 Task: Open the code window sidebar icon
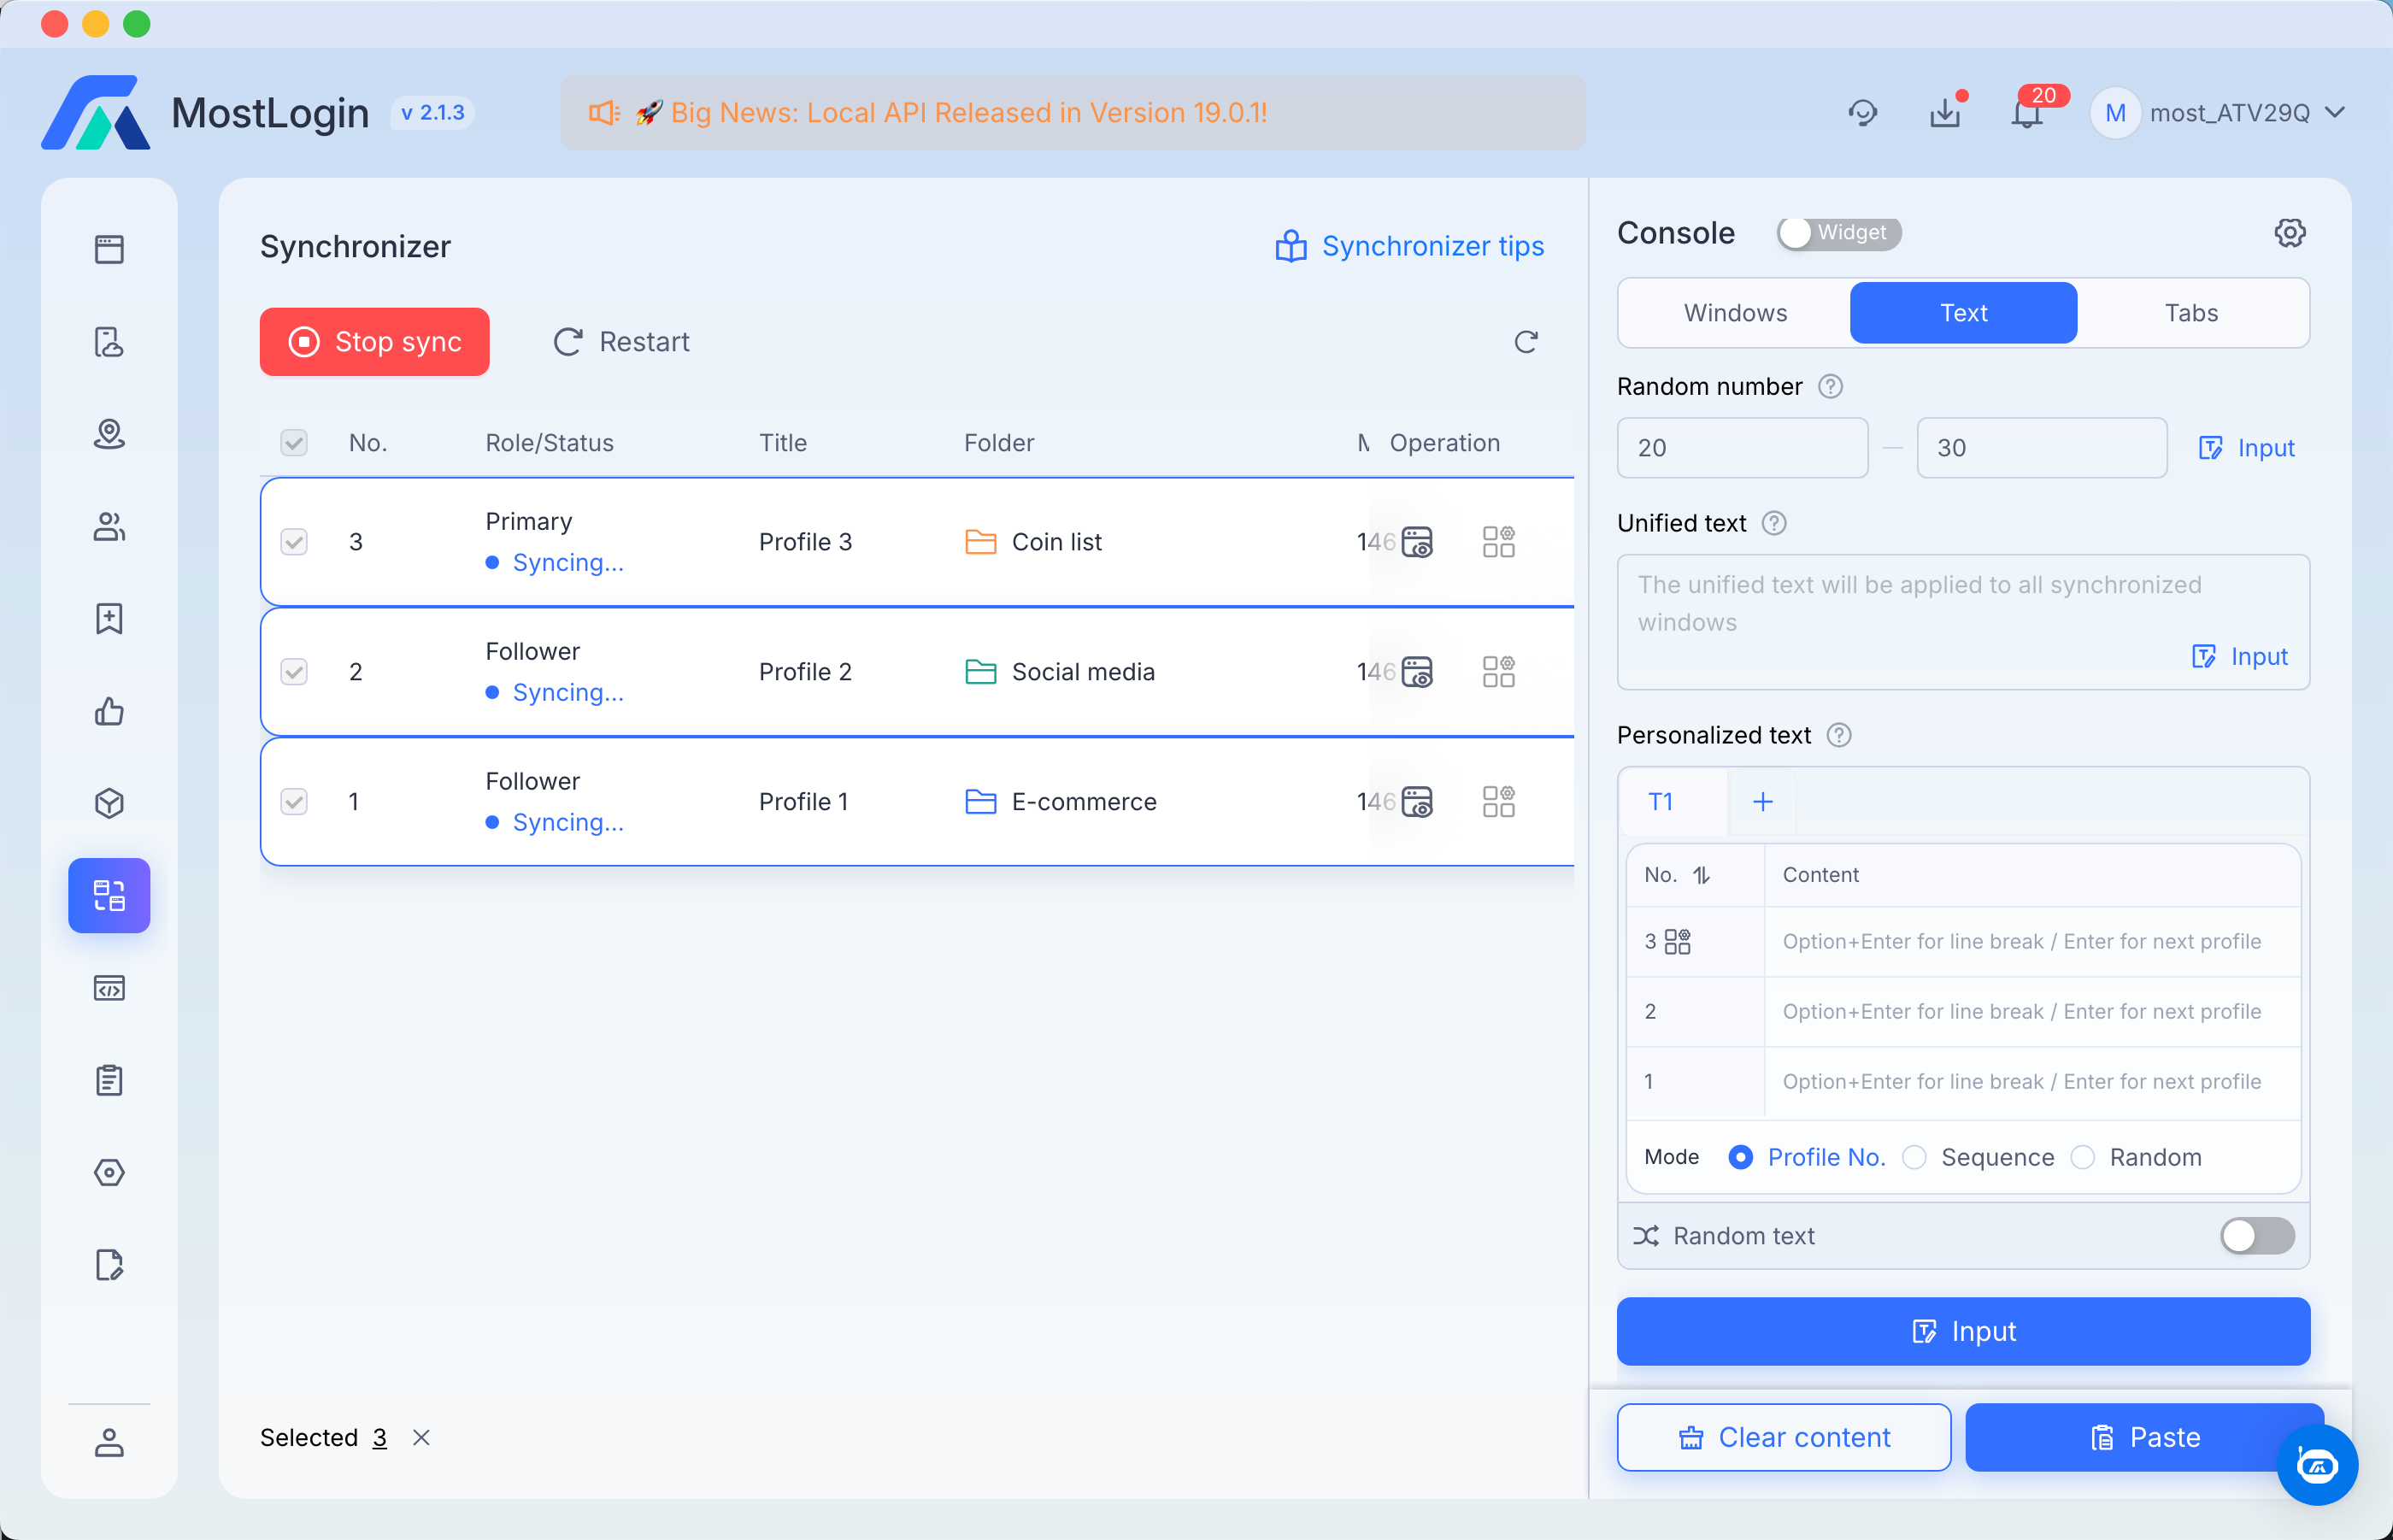pos(109,988)
